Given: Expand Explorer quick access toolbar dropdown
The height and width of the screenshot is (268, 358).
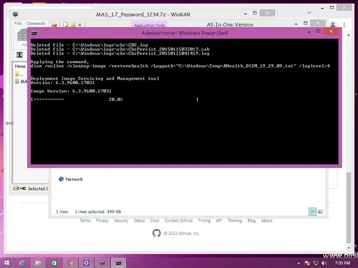Looking at the screenshot, I should [80, 25].
